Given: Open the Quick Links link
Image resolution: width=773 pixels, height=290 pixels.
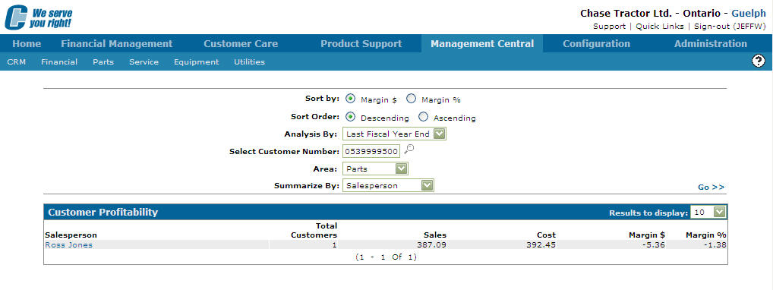Looking at the screenshot, I should (660, 26).
